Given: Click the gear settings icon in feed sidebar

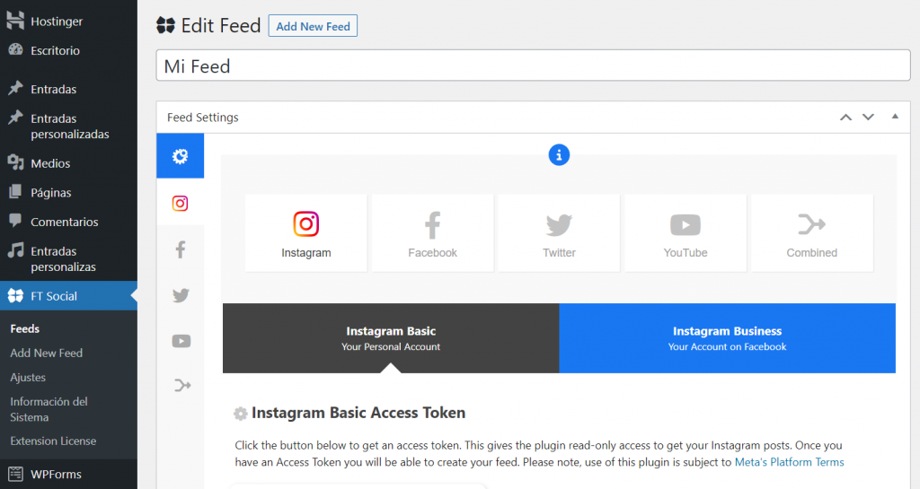Looking at the screenshot, I should [180, 156].
